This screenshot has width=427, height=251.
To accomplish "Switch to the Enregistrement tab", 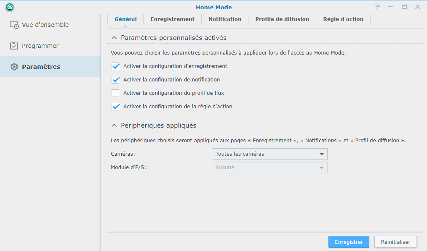I will pyautogui.click(x=172, y=19).
